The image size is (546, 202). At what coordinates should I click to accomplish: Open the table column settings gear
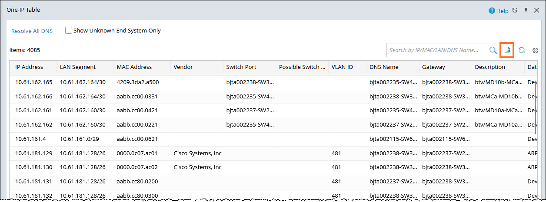tap(536, 50)
